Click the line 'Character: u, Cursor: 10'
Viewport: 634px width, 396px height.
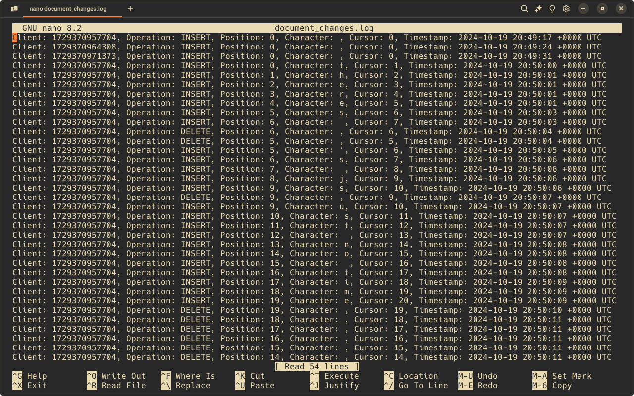(x=312, y=207)
